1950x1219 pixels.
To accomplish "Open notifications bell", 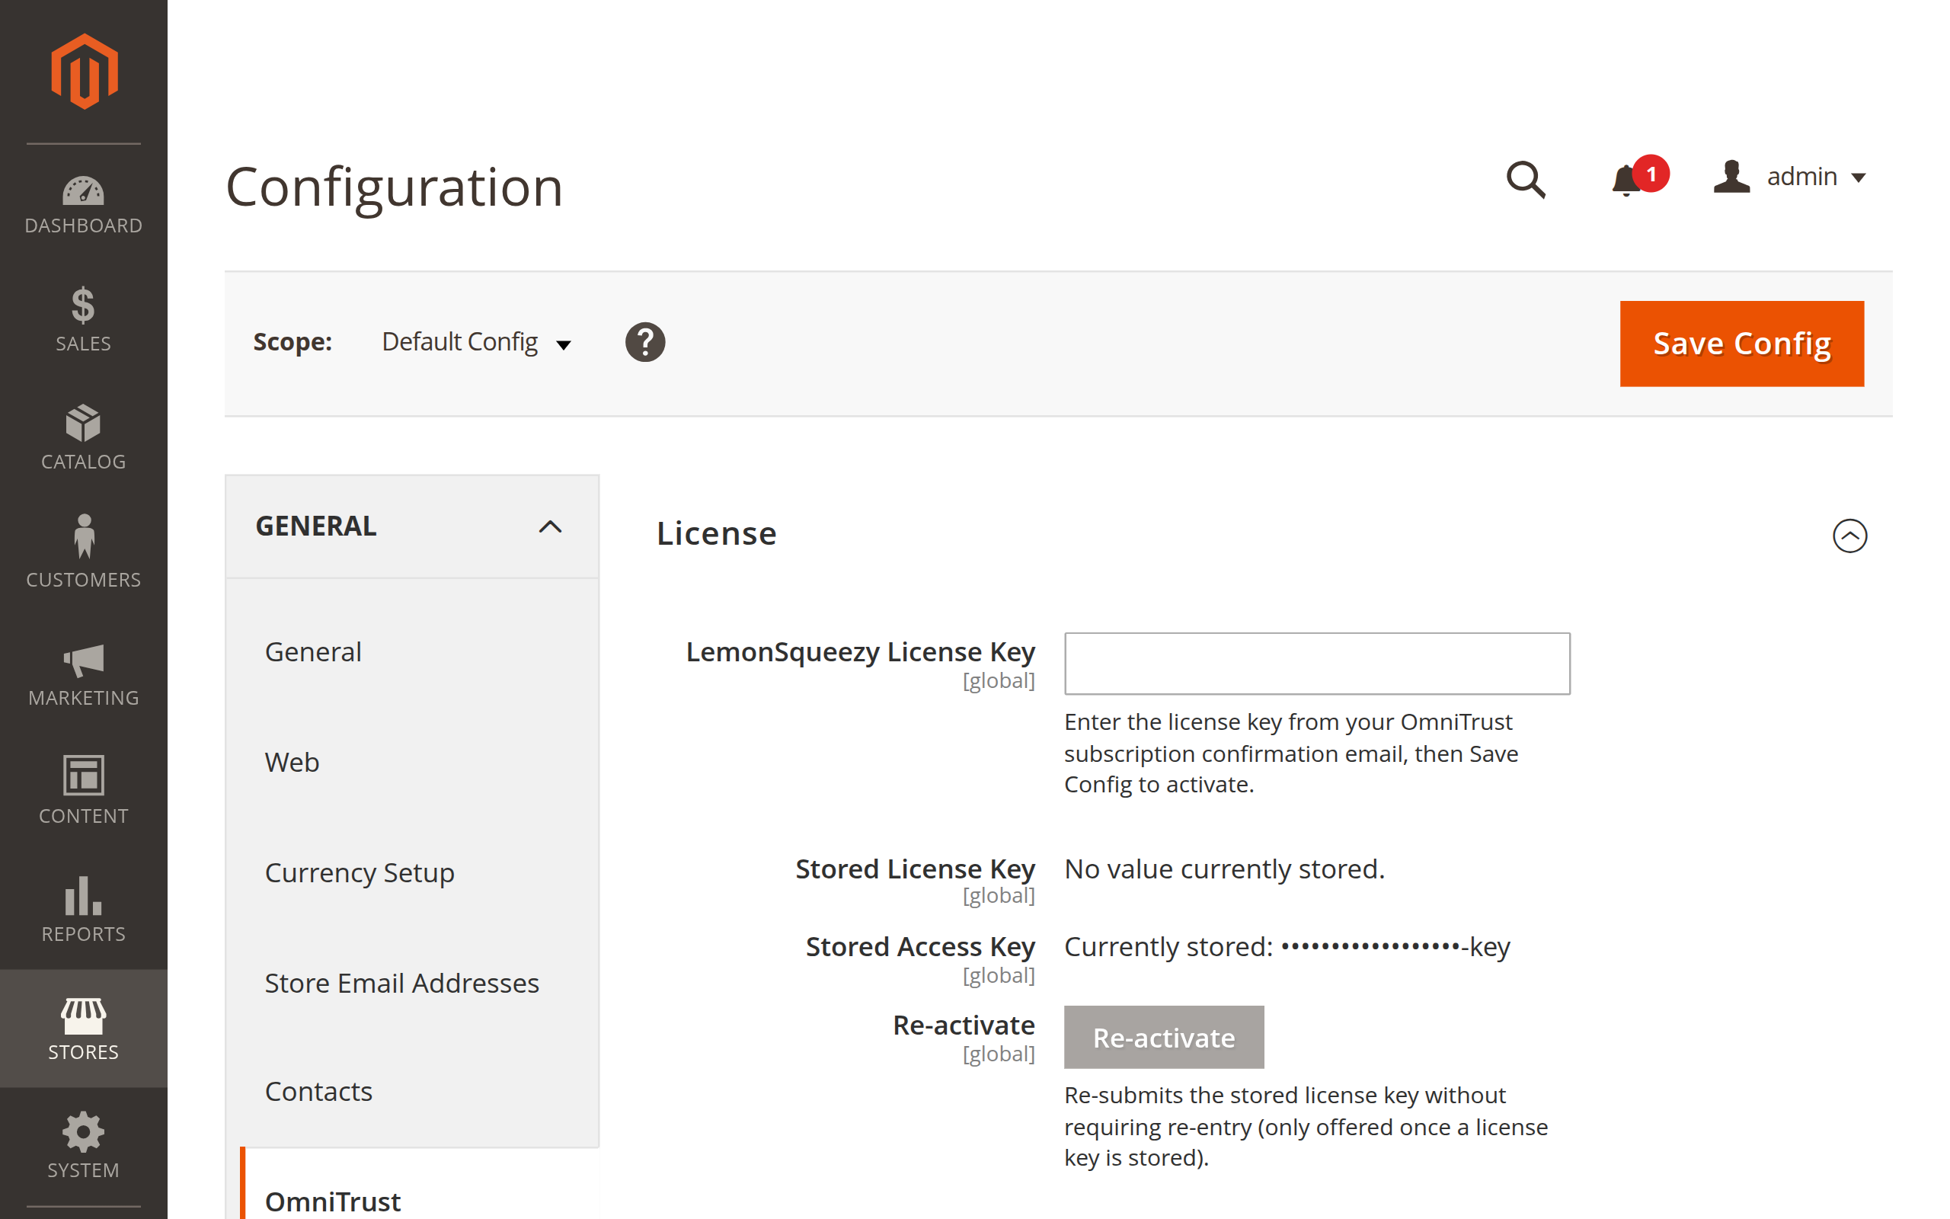I will click(1638, 177).
